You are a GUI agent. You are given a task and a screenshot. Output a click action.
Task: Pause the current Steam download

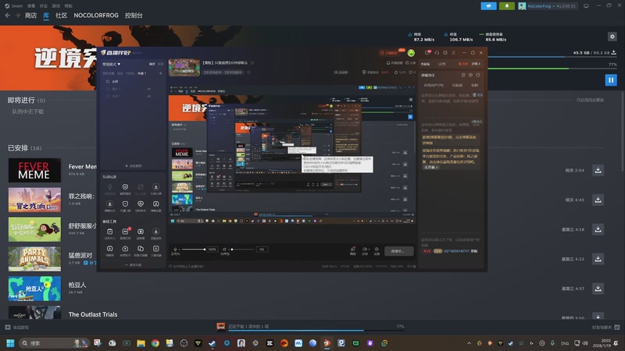coord(611,80)
